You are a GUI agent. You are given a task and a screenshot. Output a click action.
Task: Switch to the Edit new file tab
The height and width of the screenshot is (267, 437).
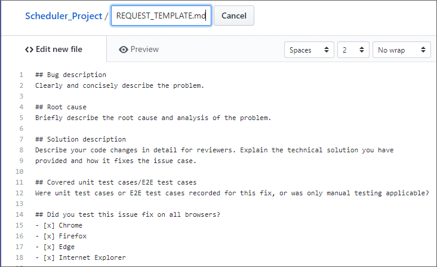(54, 50)
